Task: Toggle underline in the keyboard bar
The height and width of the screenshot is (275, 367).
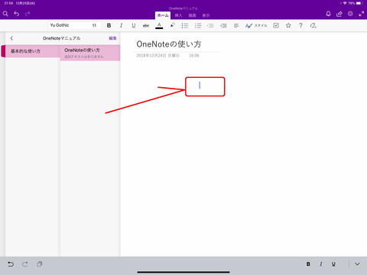Action: pos(333,264)
